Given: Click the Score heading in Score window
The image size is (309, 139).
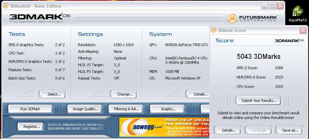Looking at the screenshot, I should pos(225,40).
